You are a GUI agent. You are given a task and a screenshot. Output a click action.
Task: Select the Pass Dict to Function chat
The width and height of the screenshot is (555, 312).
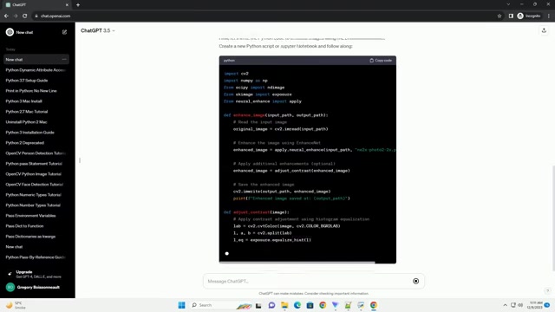pyautogui.click(x=24, y=226)
